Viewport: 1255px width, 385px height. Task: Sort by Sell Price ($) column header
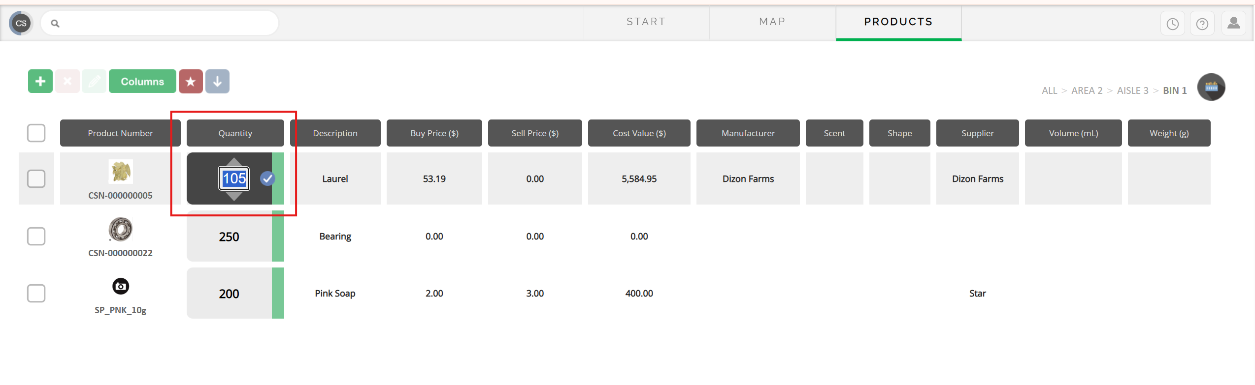(535, 133)
